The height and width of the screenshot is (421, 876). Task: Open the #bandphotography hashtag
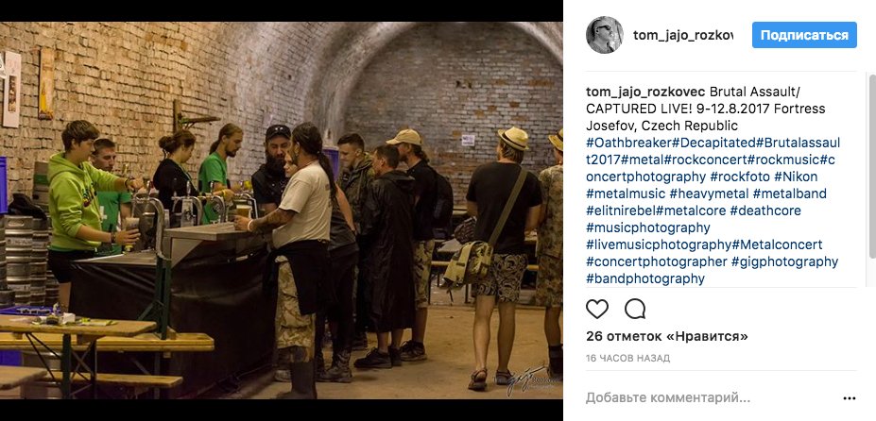pos(645,278)
